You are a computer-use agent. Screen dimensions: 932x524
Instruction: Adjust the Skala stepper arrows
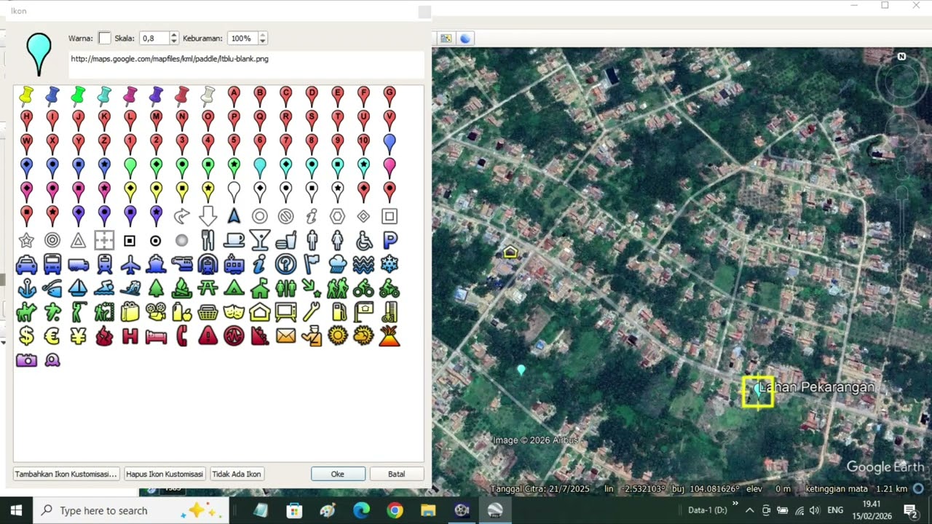click(173, 38)
